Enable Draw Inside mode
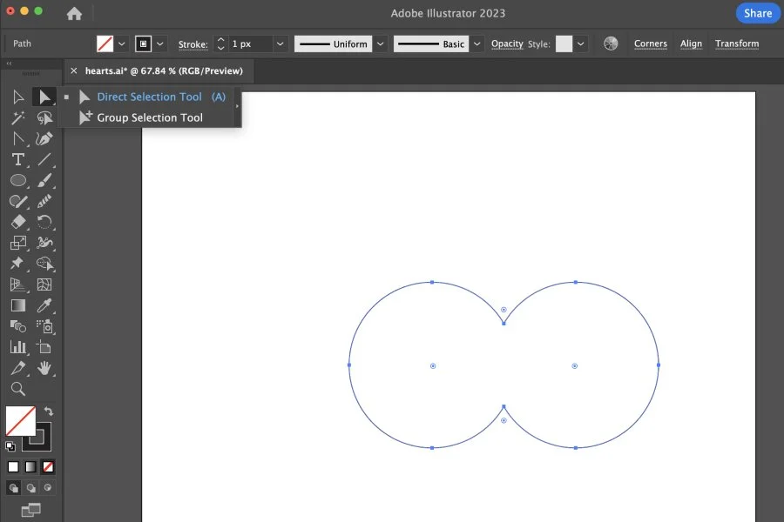This screenshot has height=522, width=784. point(48,487)
